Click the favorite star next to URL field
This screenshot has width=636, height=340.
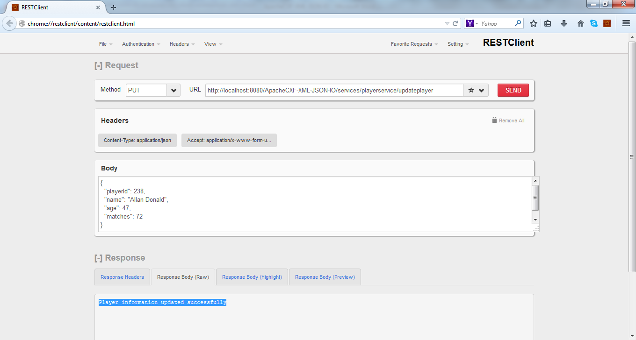pos(471,90)
